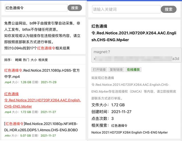Click the 创建时间 2021-11-27 text
The height and width of the screenshot is (141, 182).
click(111, 112)
